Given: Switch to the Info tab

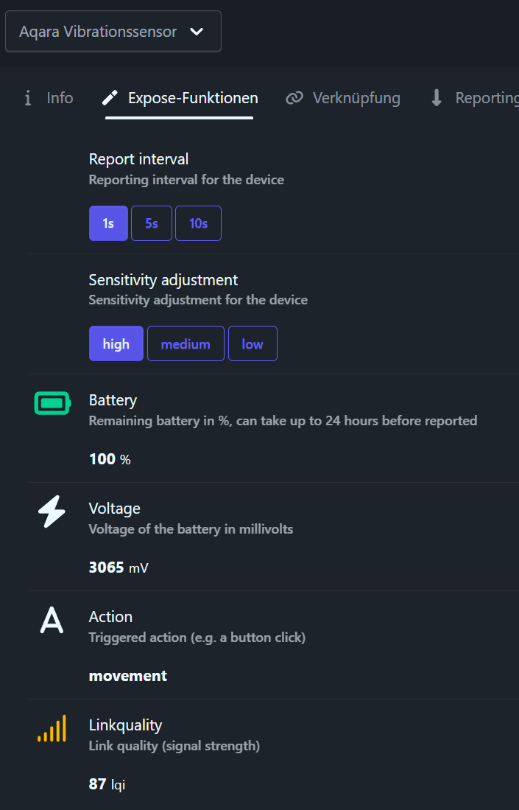Looking at the screenshot, I should coord(60,98).
